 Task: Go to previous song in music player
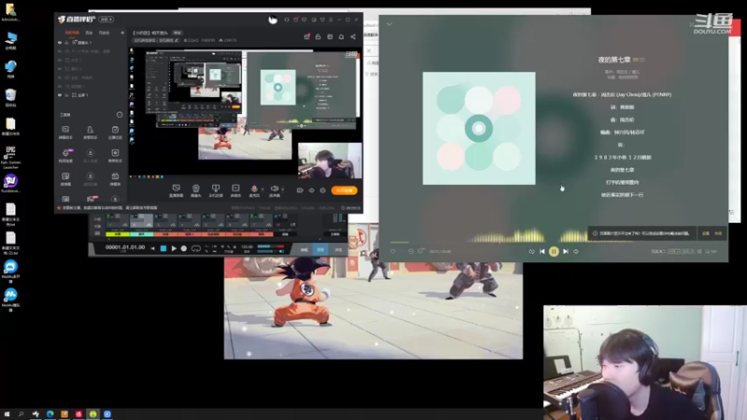(x=543, y=251)
